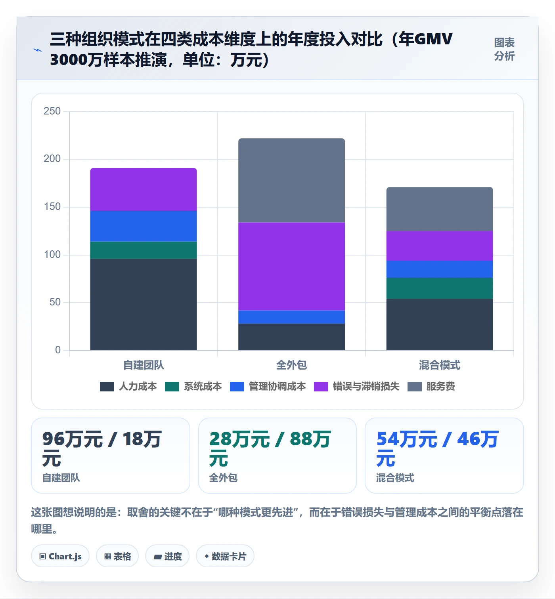
Task: Click the 人力成本 legend label text
Action: (x=138, y=387)
